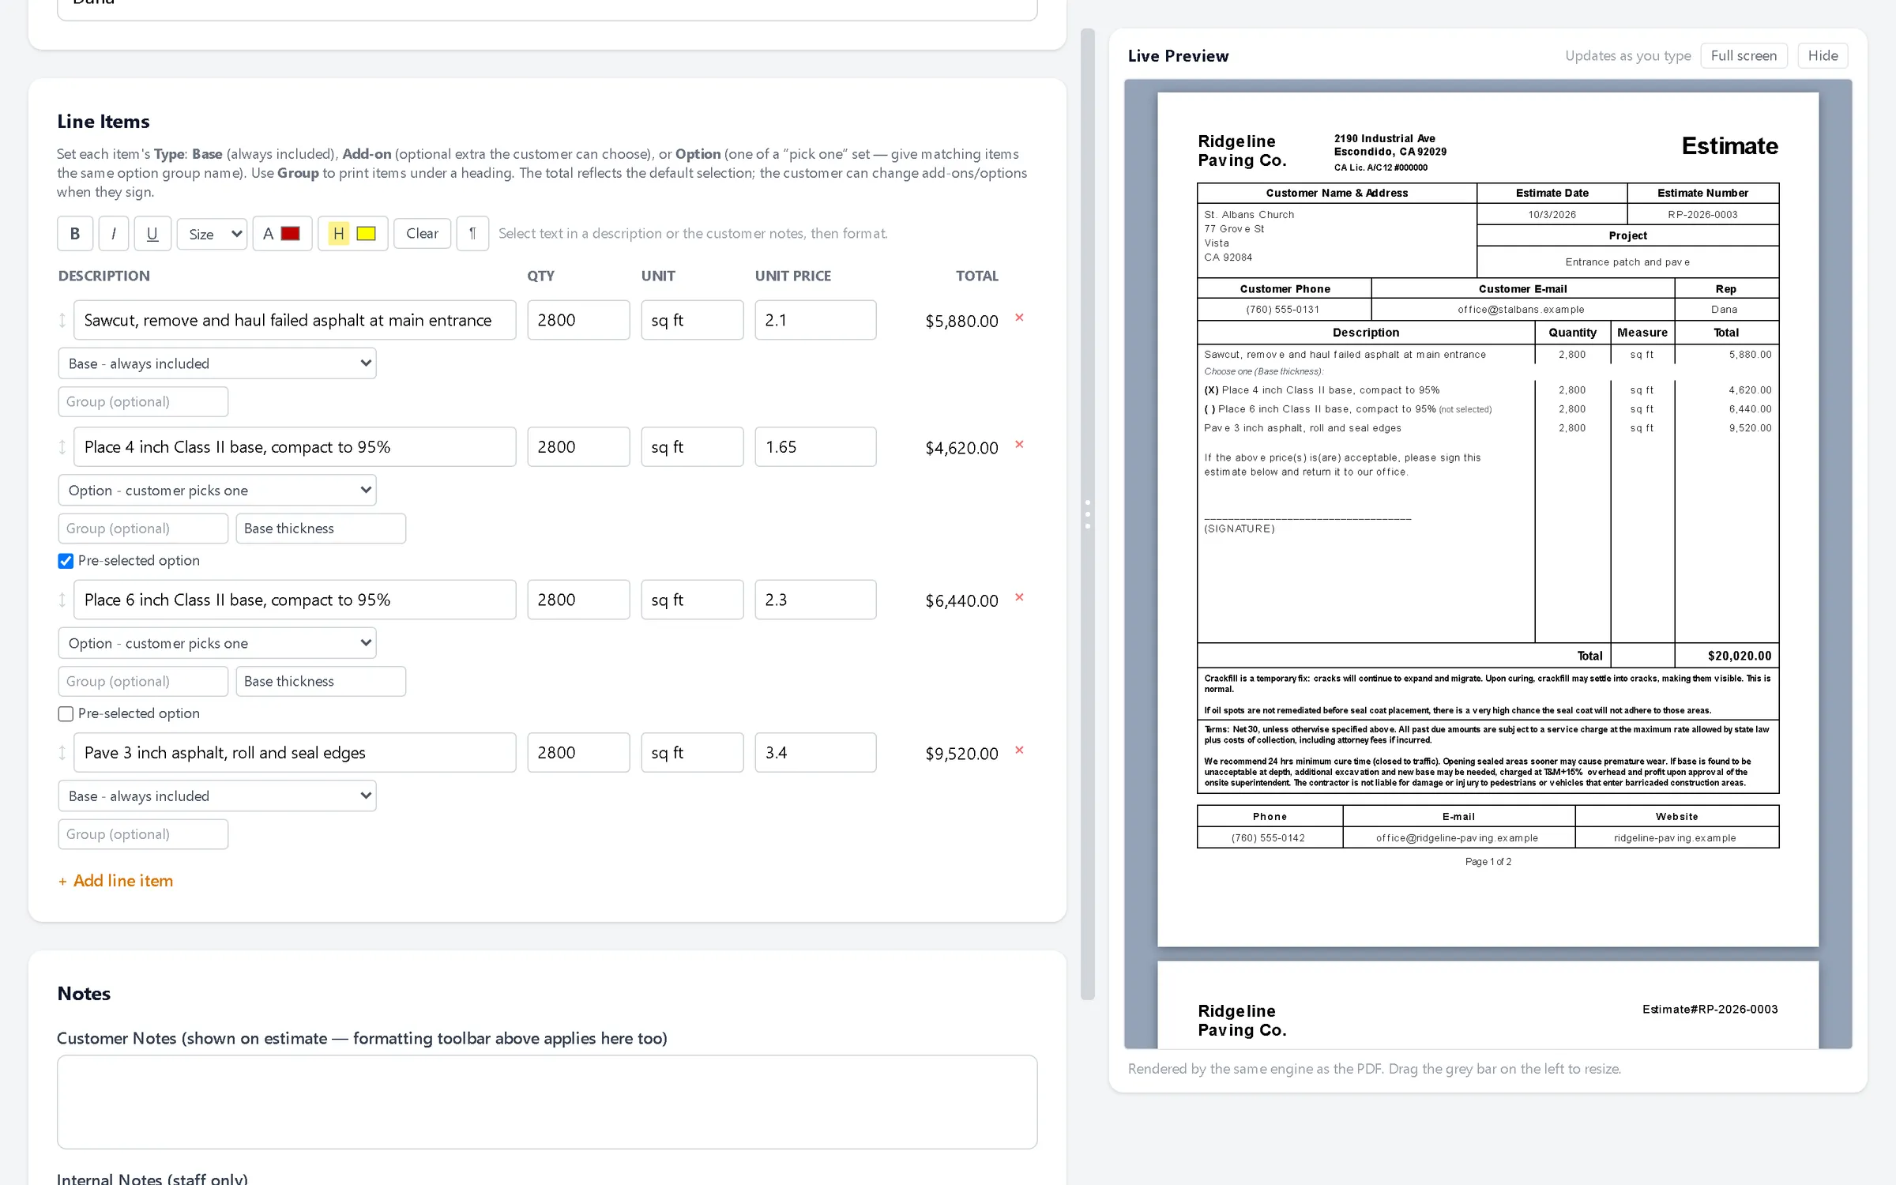Click the Estimate preview page thumbnail
This screenshot has height=1185, width=1896.
(x=1488, y=520)
